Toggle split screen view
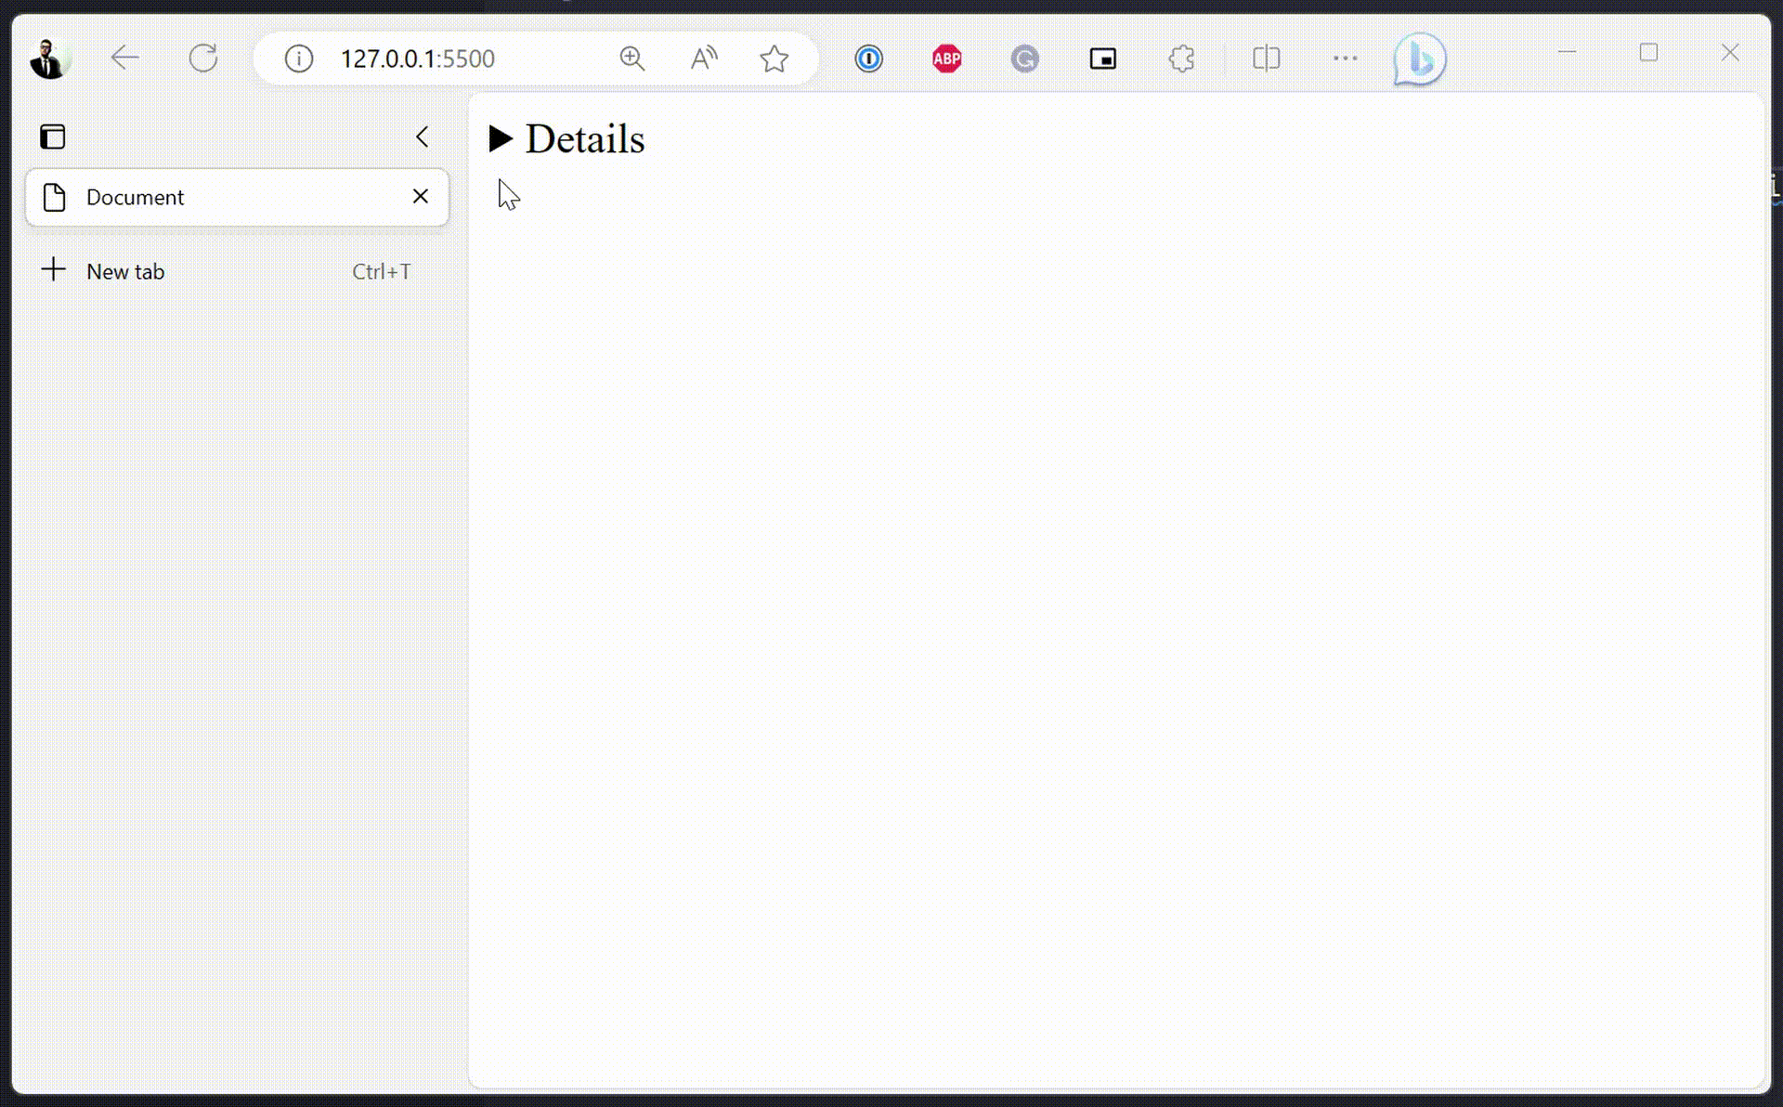Screen dimensions: 1783x1107 click(1266, 59)
